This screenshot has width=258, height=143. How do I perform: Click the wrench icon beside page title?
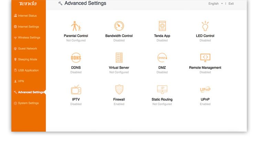tap(60, 3)
